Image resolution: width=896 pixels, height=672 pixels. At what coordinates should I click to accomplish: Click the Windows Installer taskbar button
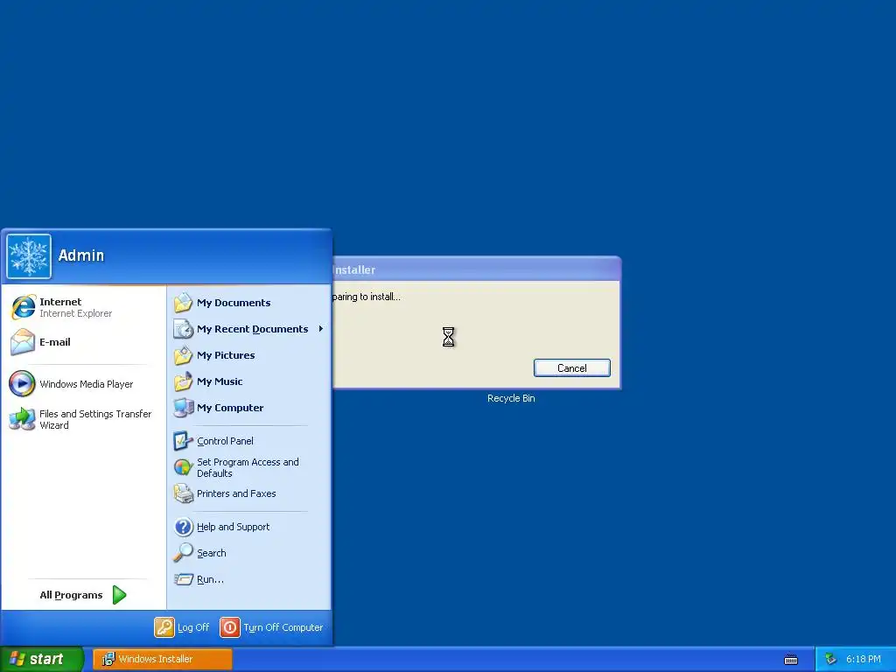162,659
